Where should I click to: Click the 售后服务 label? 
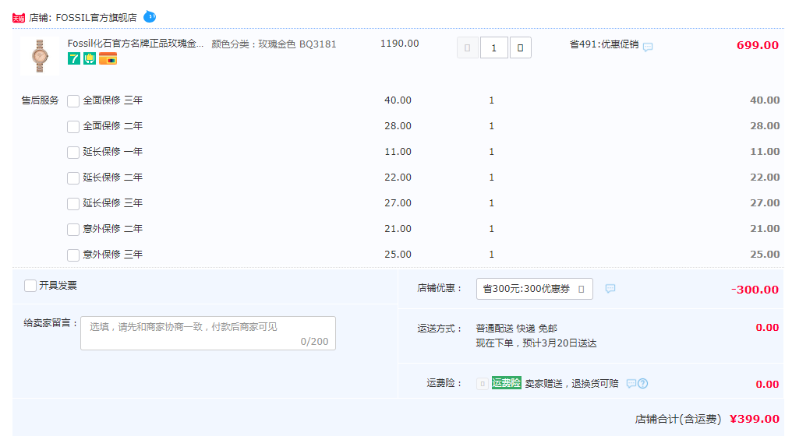click(x=40, y=100)
